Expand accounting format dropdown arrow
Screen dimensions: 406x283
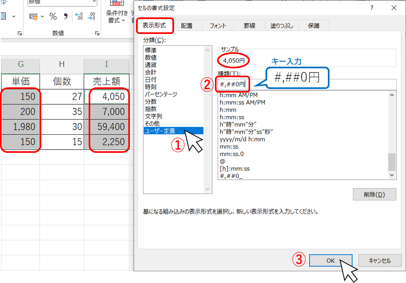pos(43,17)
